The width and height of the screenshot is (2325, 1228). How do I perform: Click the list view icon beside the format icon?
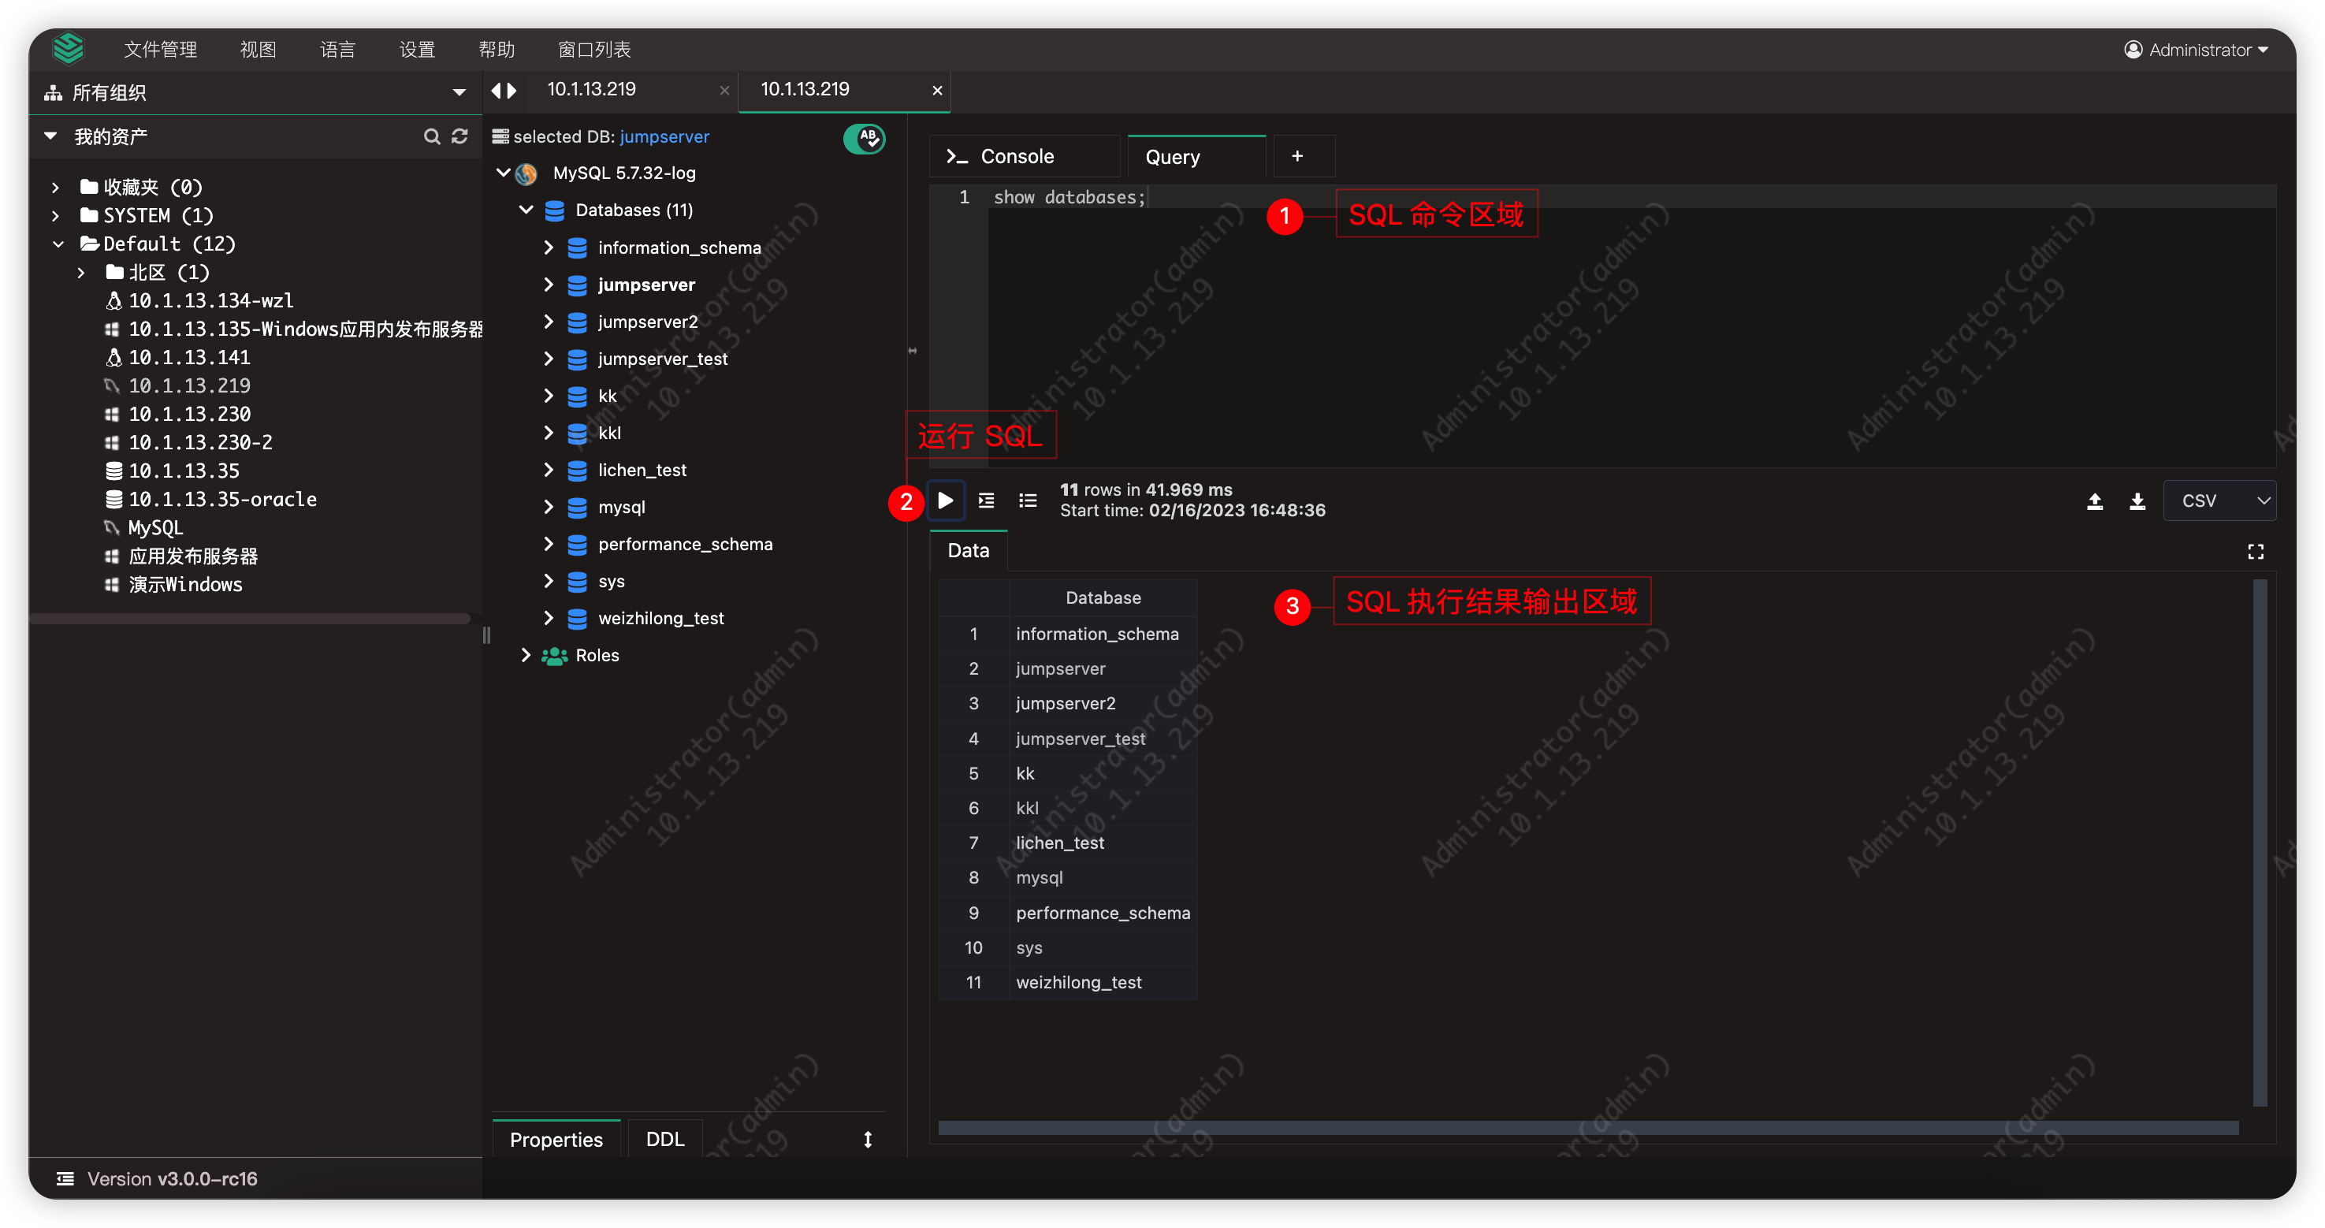(1027, 501)
